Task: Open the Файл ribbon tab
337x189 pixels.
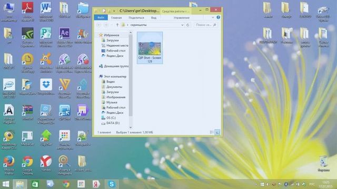Action: [x=101, y=17]
